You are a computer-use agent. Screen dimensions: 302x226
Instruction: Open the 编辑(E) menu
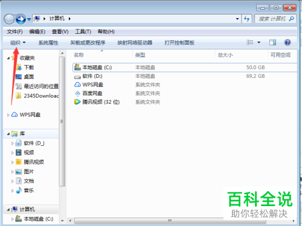coord(37,31)
